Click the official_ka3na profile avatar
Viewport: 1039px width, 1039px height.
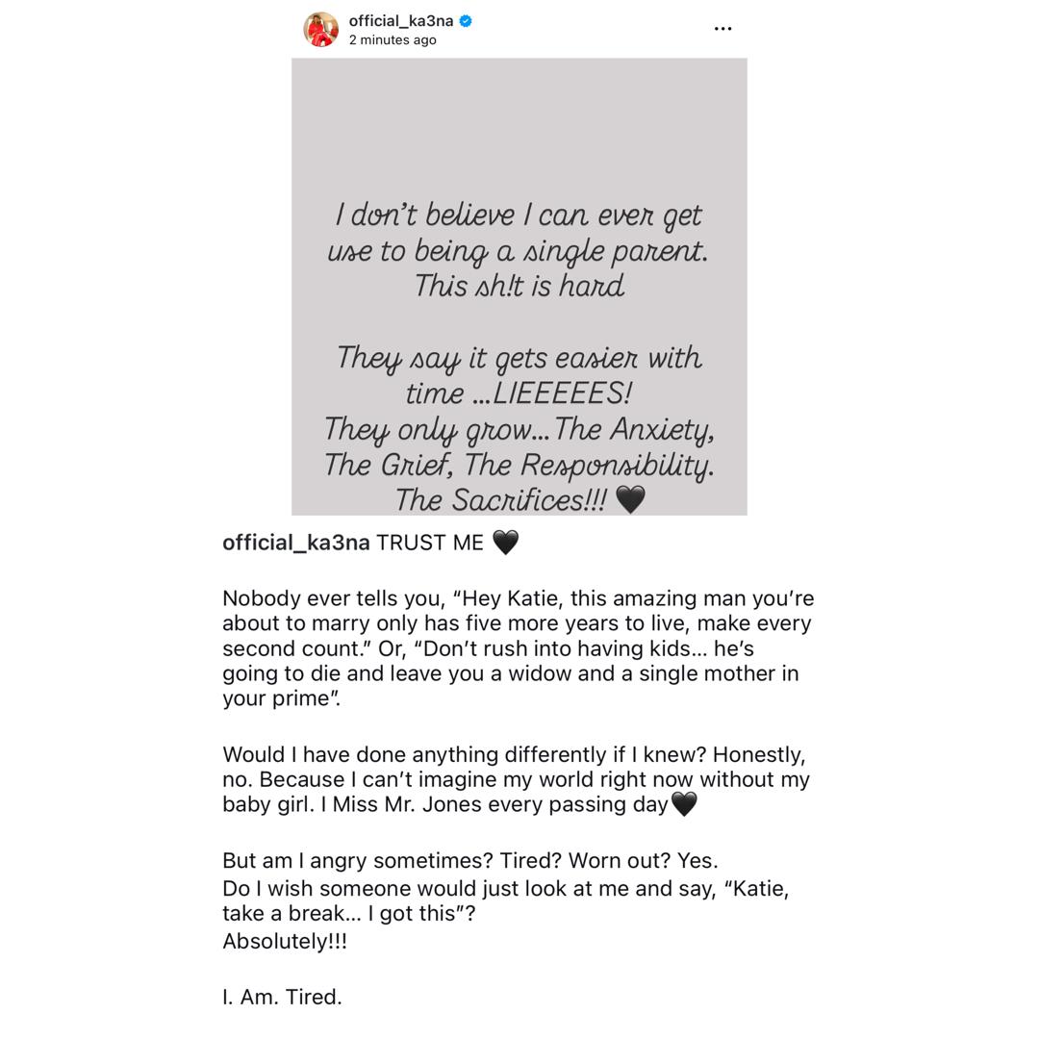point(321,29)
